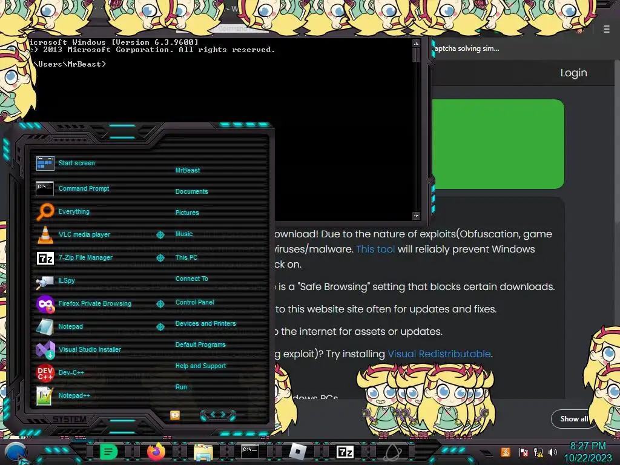This screenshot has height=465, width=620.
Task: Open File Explorer from the taskbar
Action: coord(203,452)
